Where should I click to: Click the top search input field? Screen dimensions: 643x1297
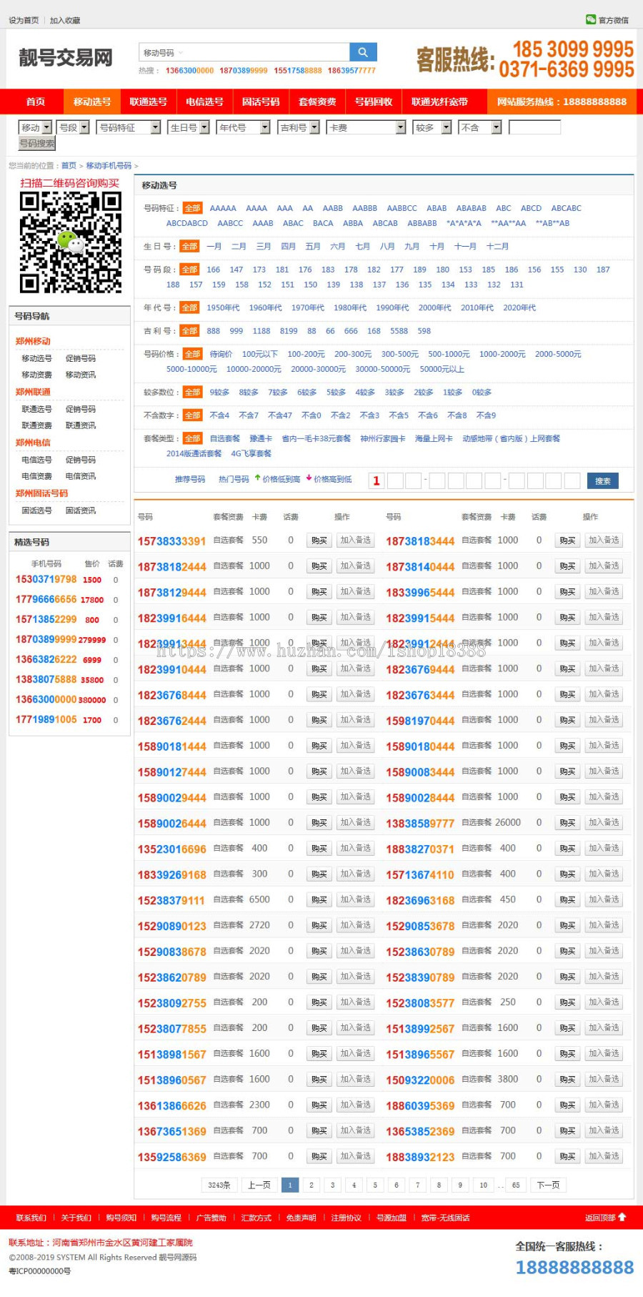click(x=268, y=53)
